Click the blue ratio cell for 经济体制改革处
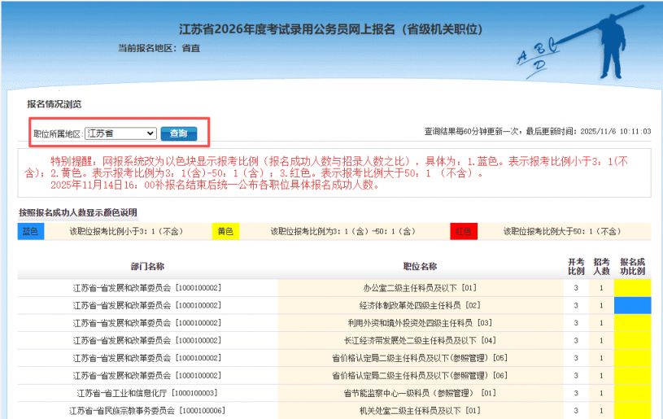The width and height of the screenshot is (663, 419). tap(632, 305)
